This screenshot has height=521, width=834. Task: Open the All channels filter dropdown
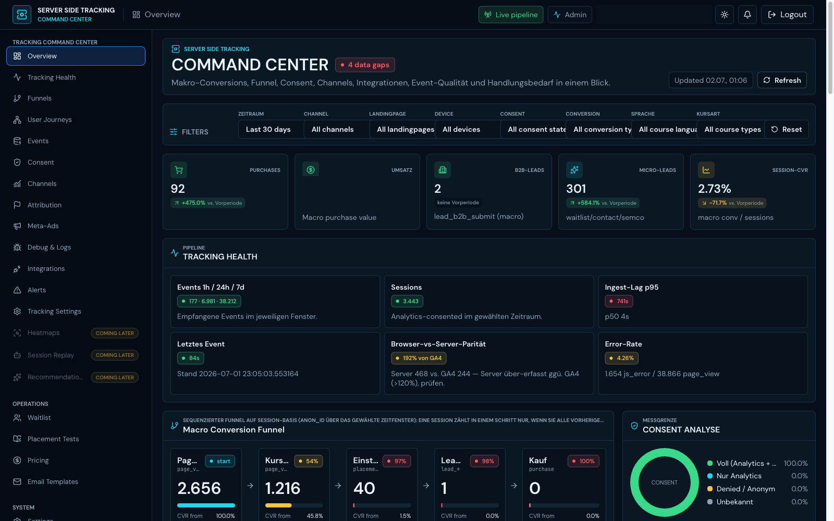337,129
